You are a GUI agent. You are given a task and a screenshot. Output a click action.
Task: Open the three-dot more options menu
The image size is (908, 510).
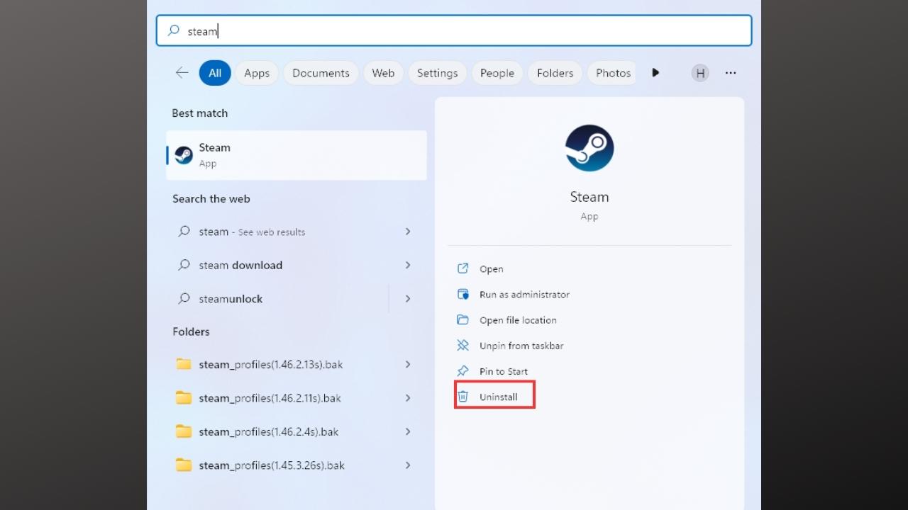click(x=731, y=73)
